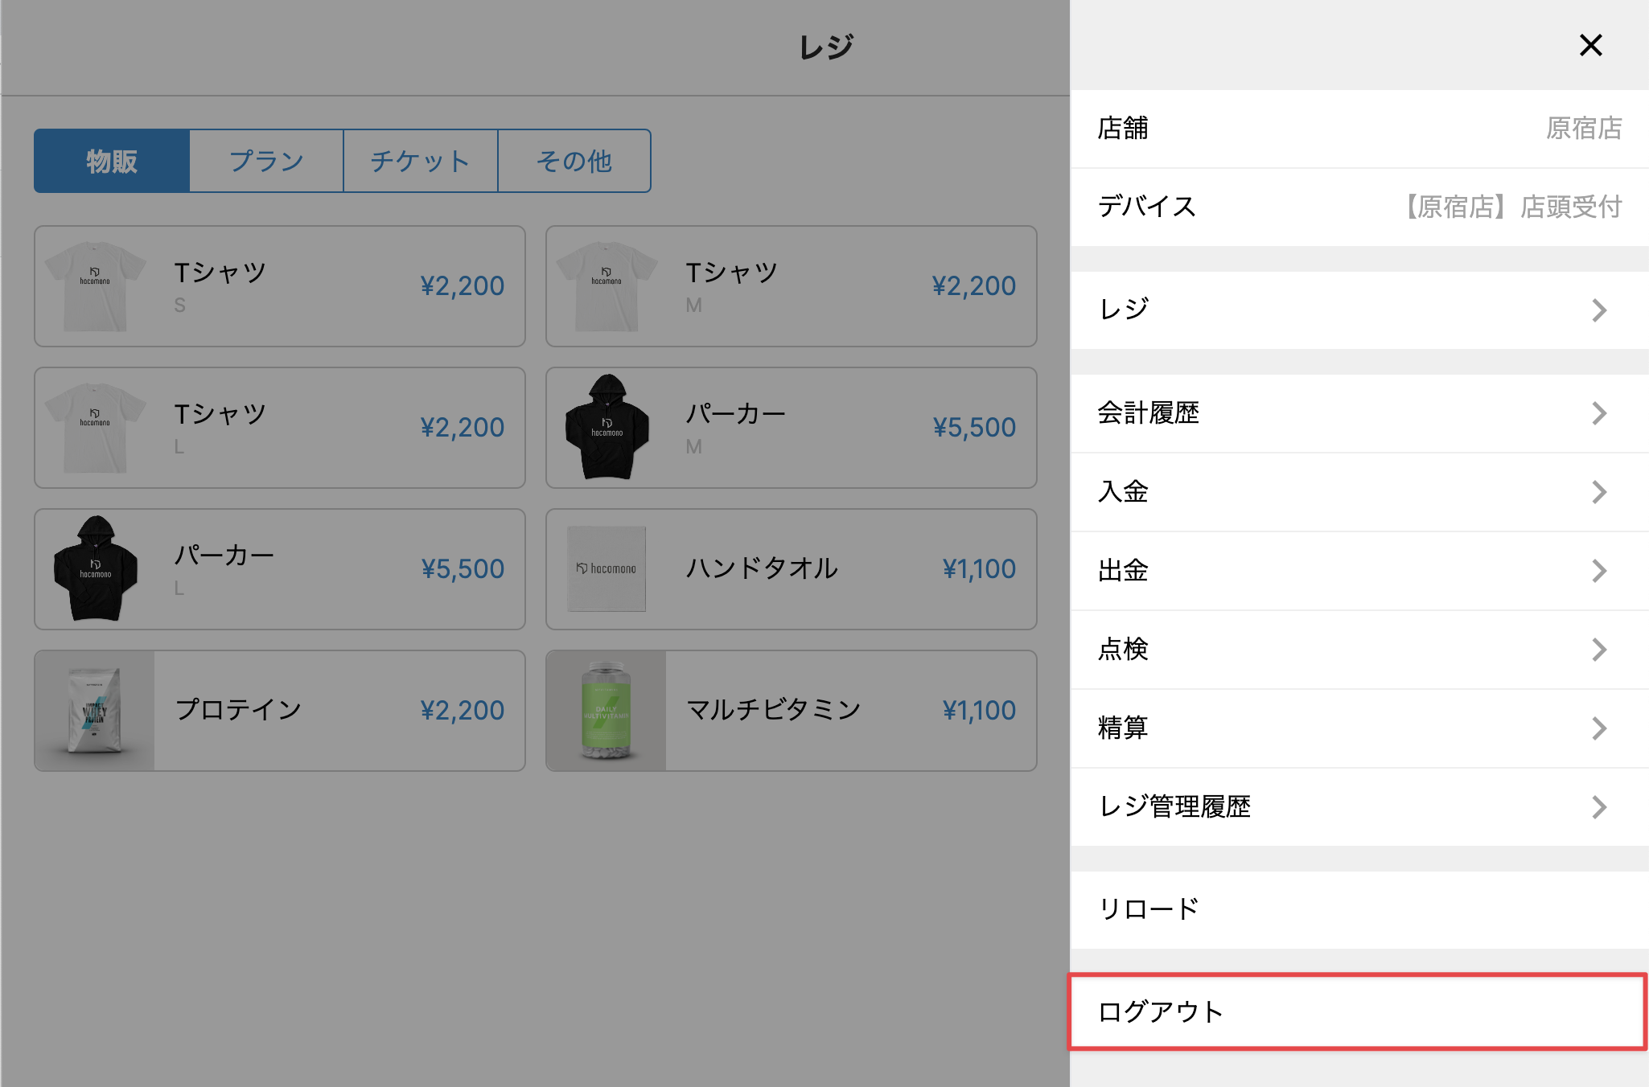Select the プロテイン product bag image
This screenshot has height=1087, width=1649.
coord(95,711)
